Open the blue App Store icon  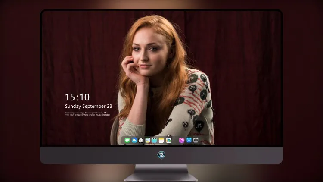189,140
